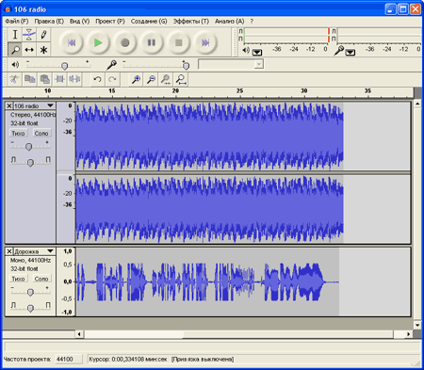Click Дорожка track gain slider
The image size is (424, 370).
pyautogui.click(x=30, y=293)
